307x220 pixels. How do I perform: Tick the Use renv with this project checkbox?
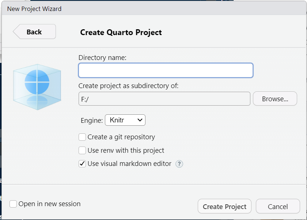point(82,151)
